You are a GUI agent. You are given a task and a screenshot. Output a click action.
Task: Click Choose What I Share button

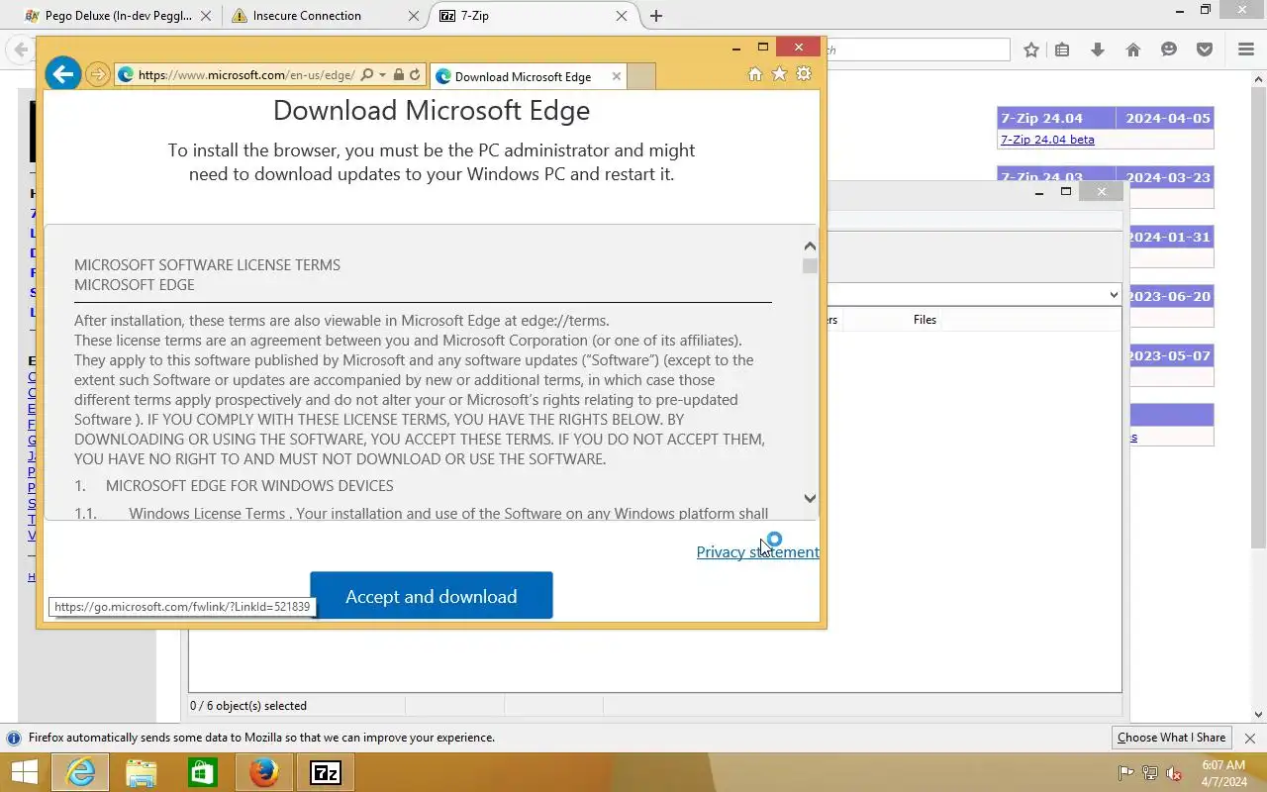click(x=1171, y=738)
